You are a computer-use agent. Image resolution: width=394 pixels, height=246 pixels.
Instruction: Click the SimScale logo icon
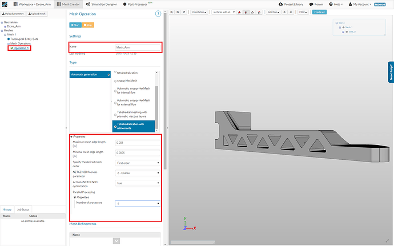tap(5, 4)
